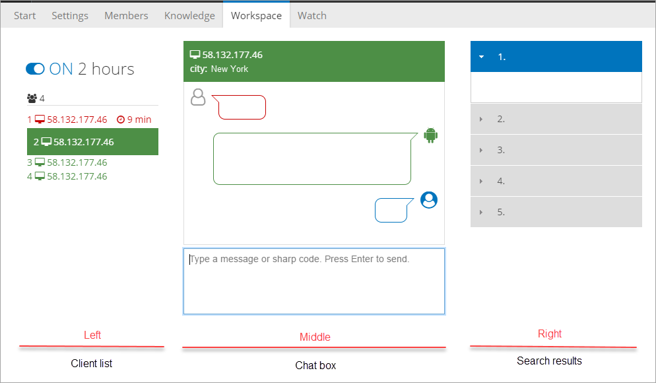
Task: Click the Android bot avatar icon
Action: click(x=431, y=135)
